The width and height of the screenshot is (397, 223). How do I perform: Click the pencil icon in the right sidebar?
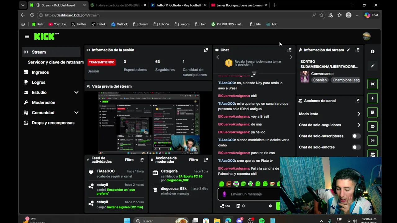[x=372, y=66]
